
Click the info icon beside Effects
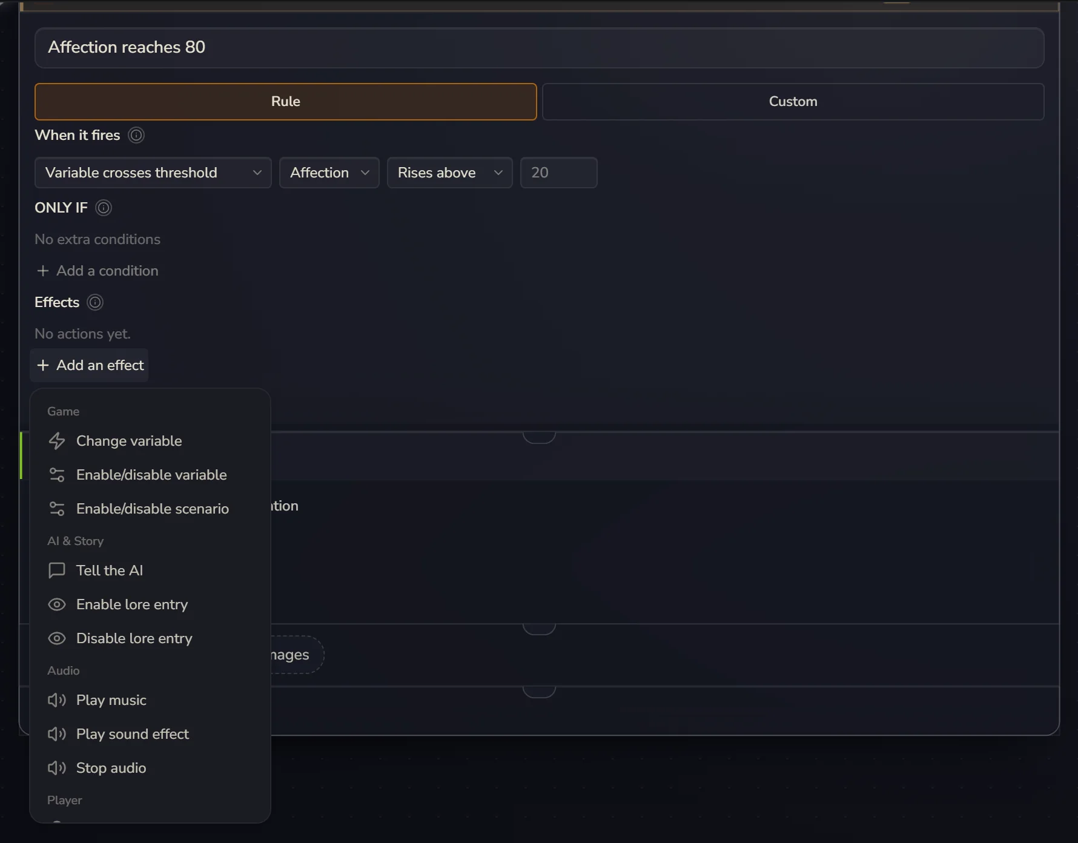point(95,302)
